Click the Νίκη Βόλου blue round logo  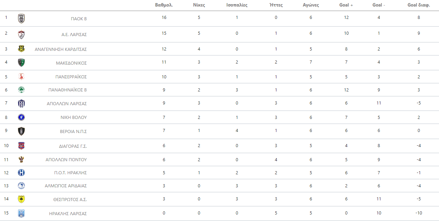(x=21, y=117)
